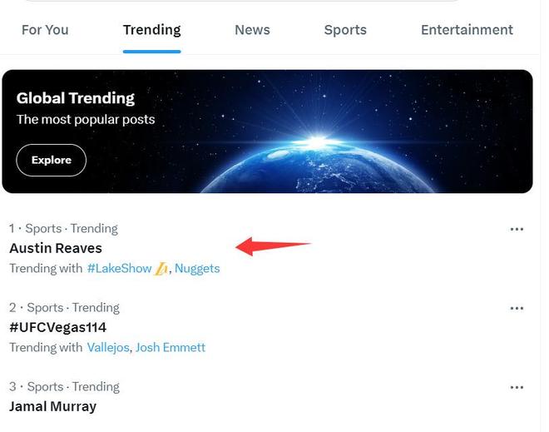549x432 pixels.
Task: Open the Nuggets related trend link
Action: (x=197, y=268)
